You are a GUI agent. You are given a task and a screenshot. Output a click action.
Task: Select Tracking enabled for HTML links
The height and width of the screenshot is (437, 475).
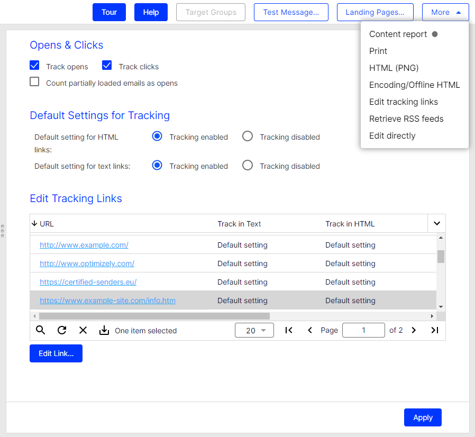pos(157,136)
